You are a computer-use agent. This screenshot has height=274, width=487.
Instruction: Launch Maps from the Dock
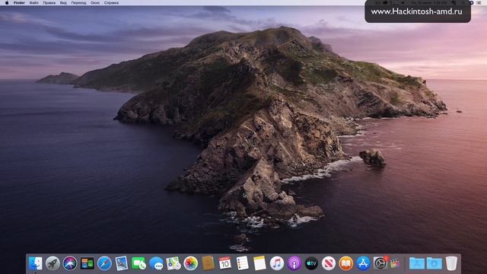click(173, 263)
